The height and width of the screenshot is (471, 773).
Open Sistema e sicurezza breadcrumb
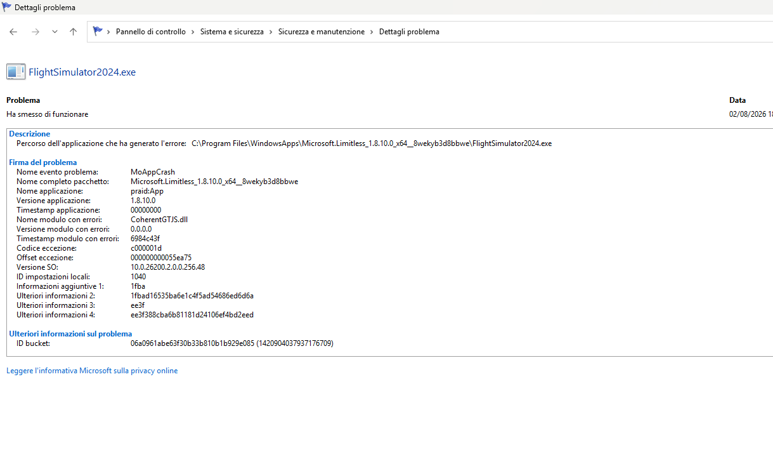(232, 32)
